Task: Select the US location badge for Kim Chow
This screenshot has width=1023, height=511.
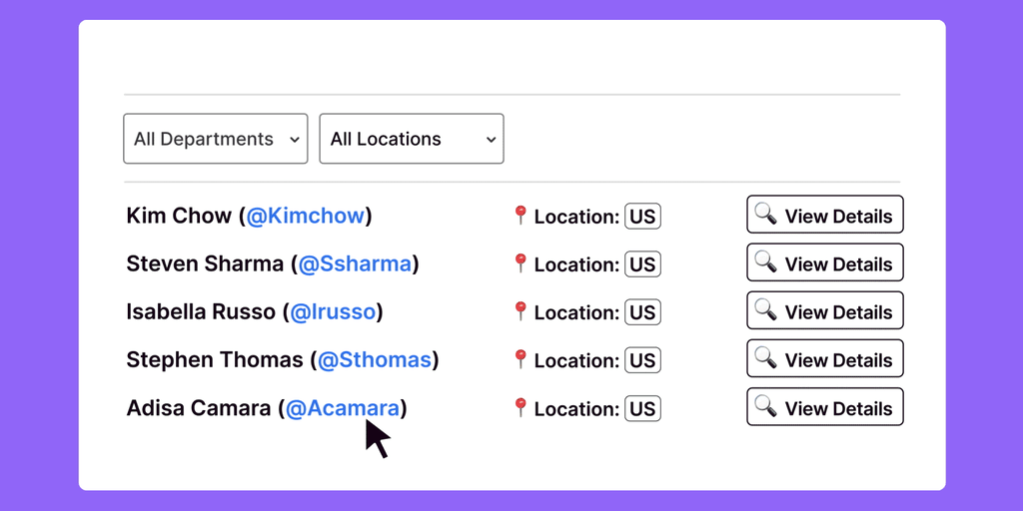Action: (642, 217)
